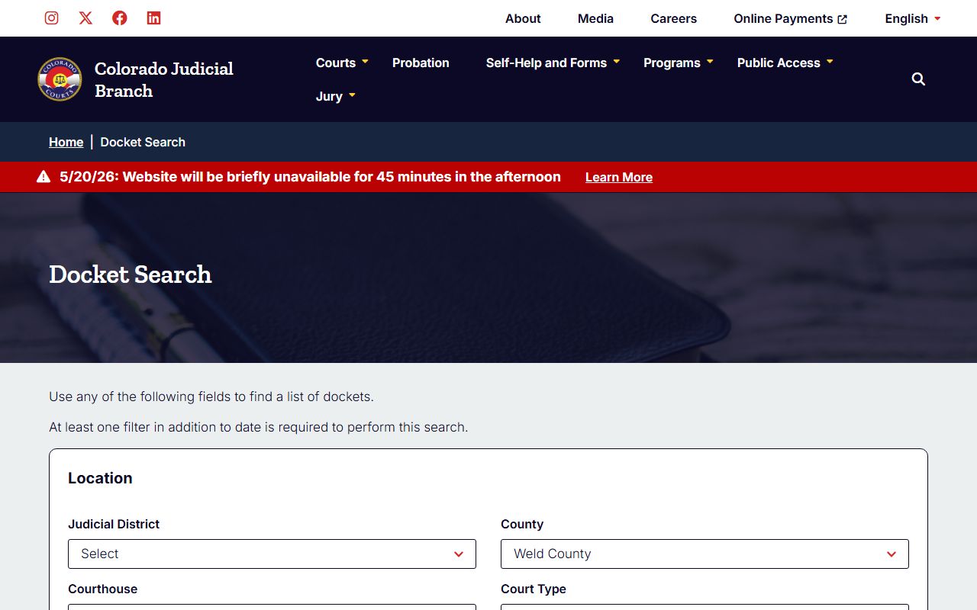The height and width of the screenshot is (610, 977).
Task: Open the Programs menu
Action: pos(672,63)
